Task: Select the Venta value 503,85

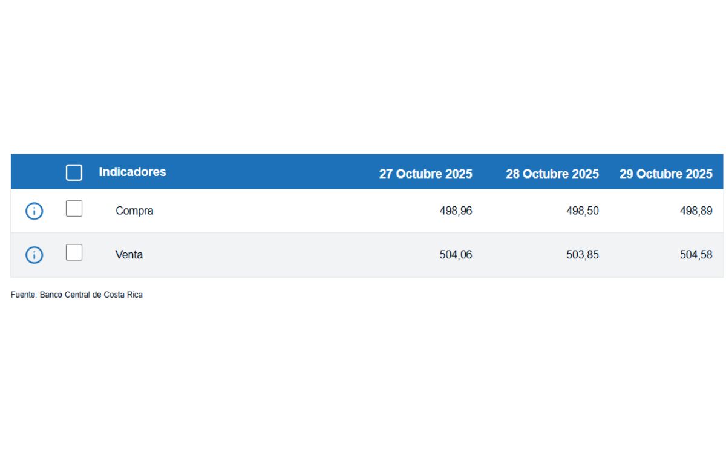Action: tap(582, 255)
